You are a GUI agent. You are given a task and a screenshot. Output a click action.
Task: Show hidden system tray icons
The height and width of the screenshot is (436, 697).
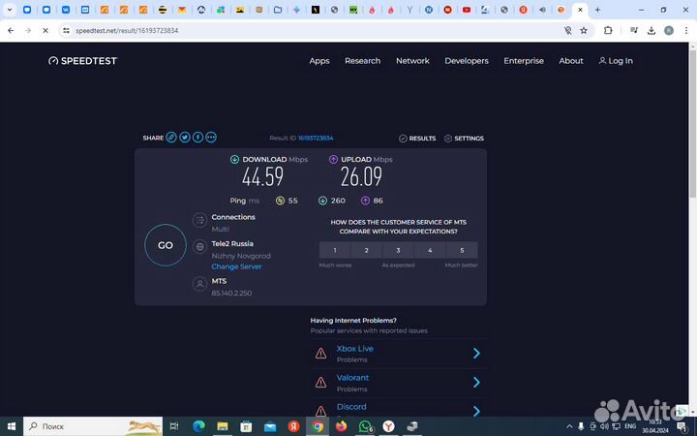tap(569, 426)
